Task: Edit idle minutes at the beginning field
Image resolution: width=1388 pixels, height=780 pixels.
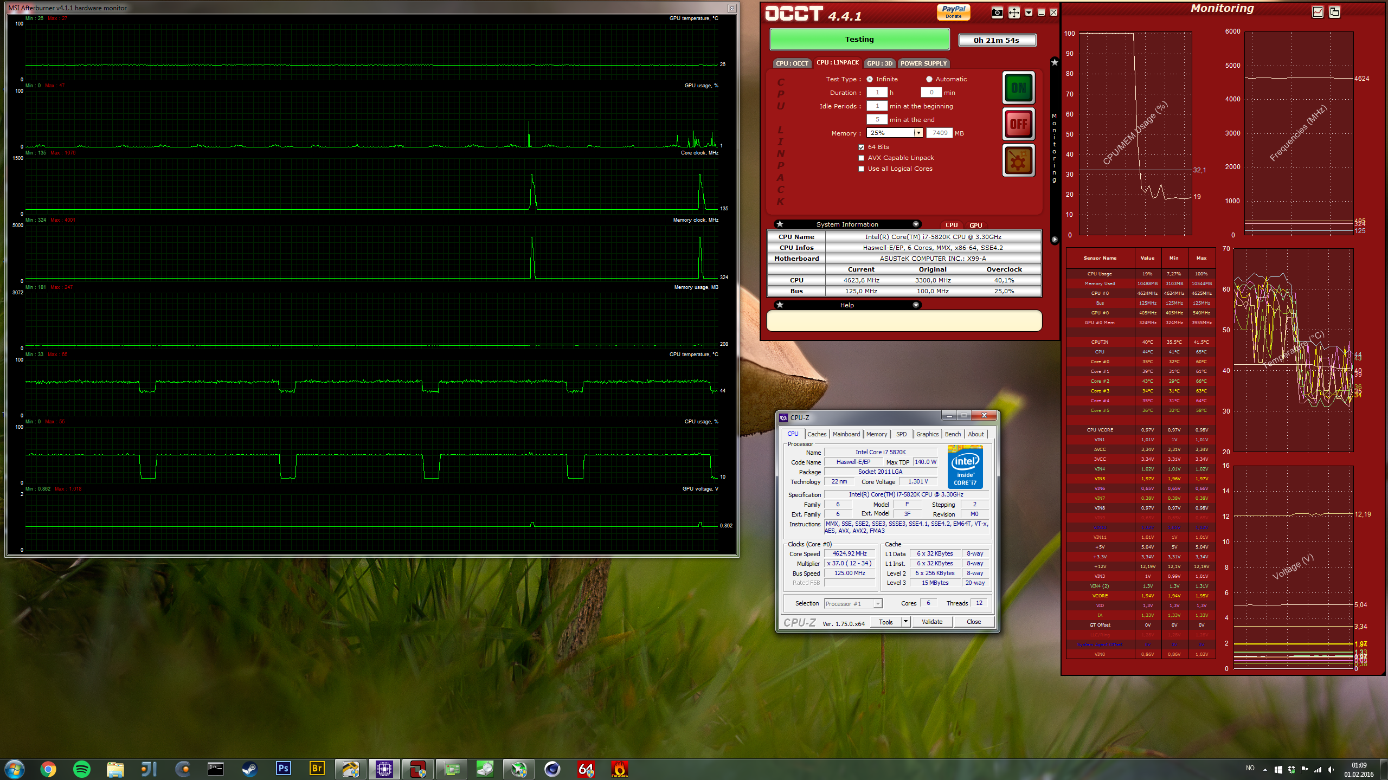Action: pos(877,106)
